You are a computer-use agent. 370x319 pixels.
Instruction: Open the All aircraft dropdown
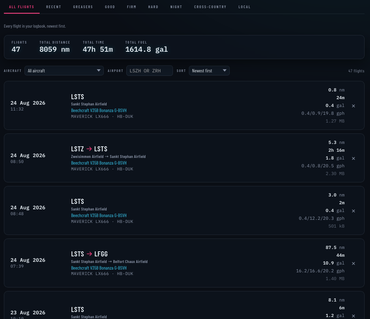[64, 70]
